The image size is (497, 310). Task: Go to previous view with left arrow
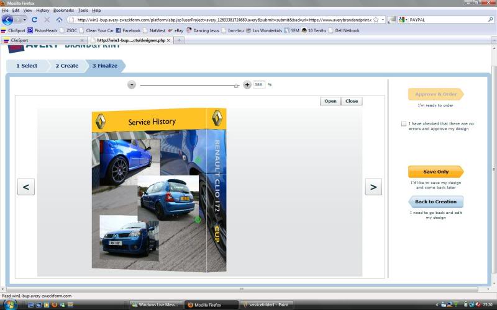[26, 187]
